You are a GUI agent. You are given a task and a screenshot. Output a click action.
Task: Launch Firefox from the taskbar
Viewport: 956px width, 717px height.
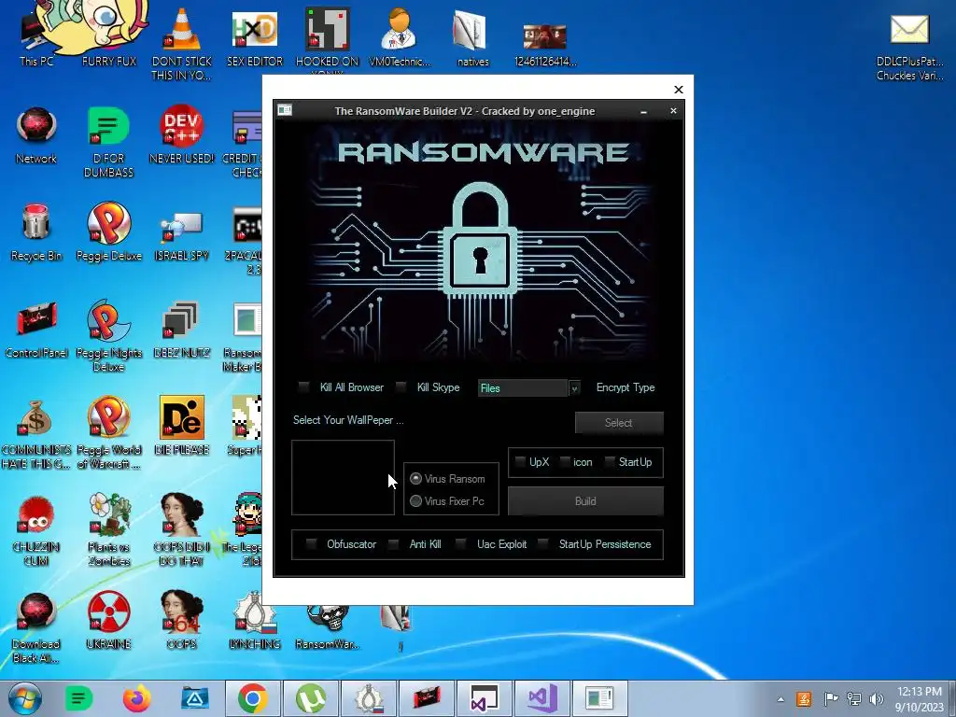(137, 698)
